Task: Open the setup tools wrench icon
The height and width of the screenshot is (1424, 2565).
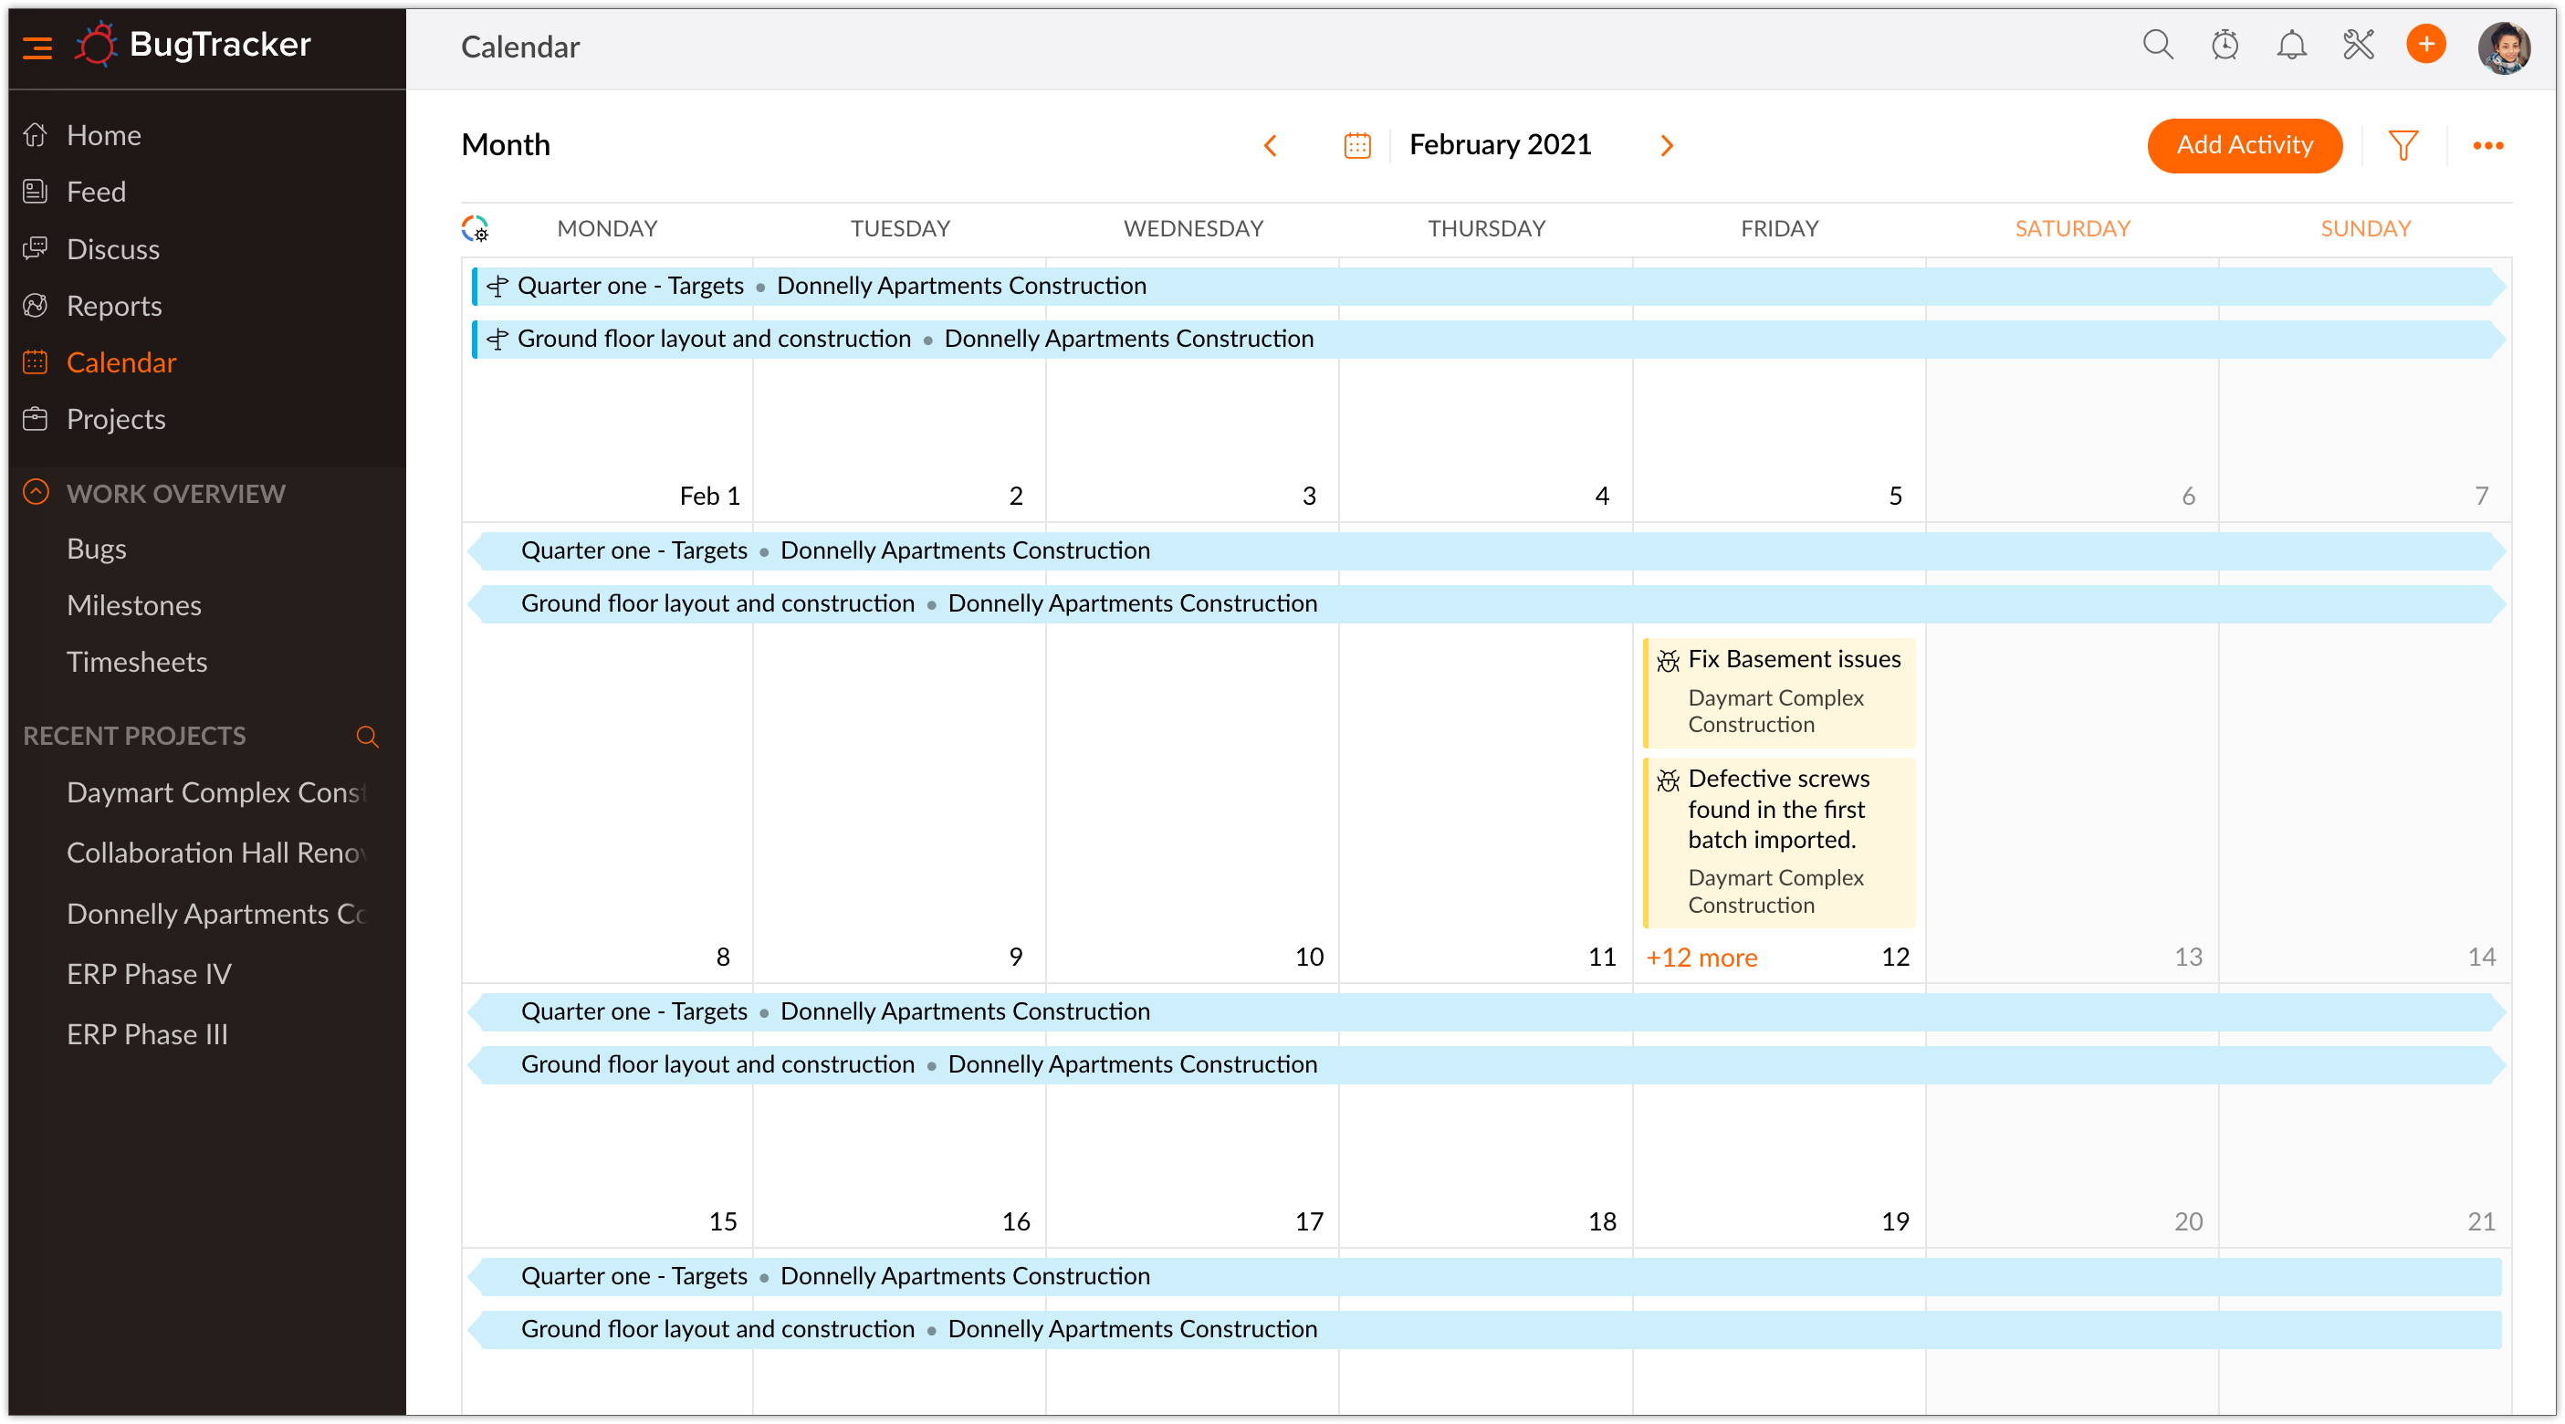Action: (2358, 45)
